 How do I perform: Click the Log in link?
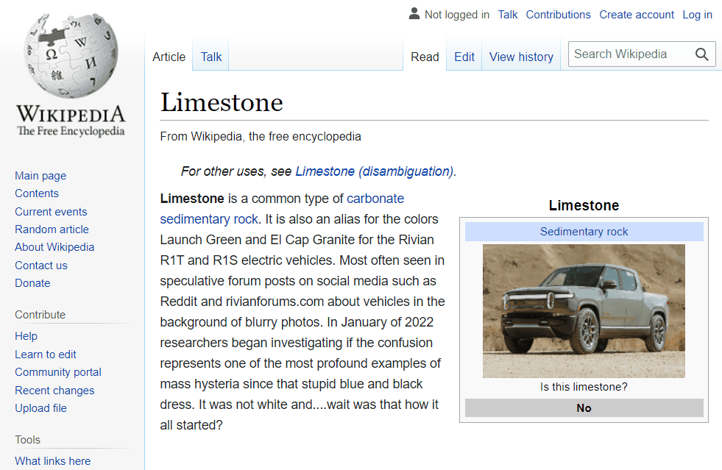tap(697, 15)
